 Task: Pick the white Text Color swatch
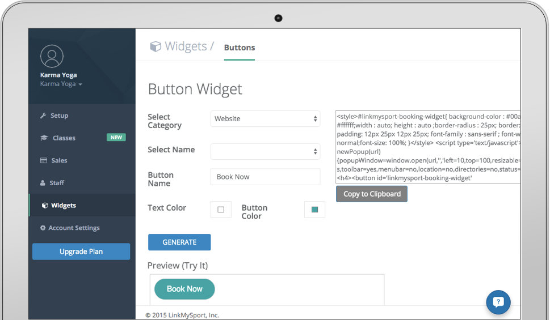[x=221, y=210]
